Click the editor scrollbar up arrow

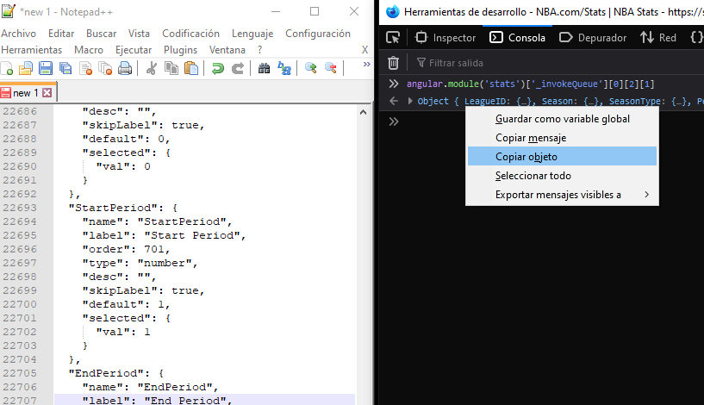(x=364, y=112)
